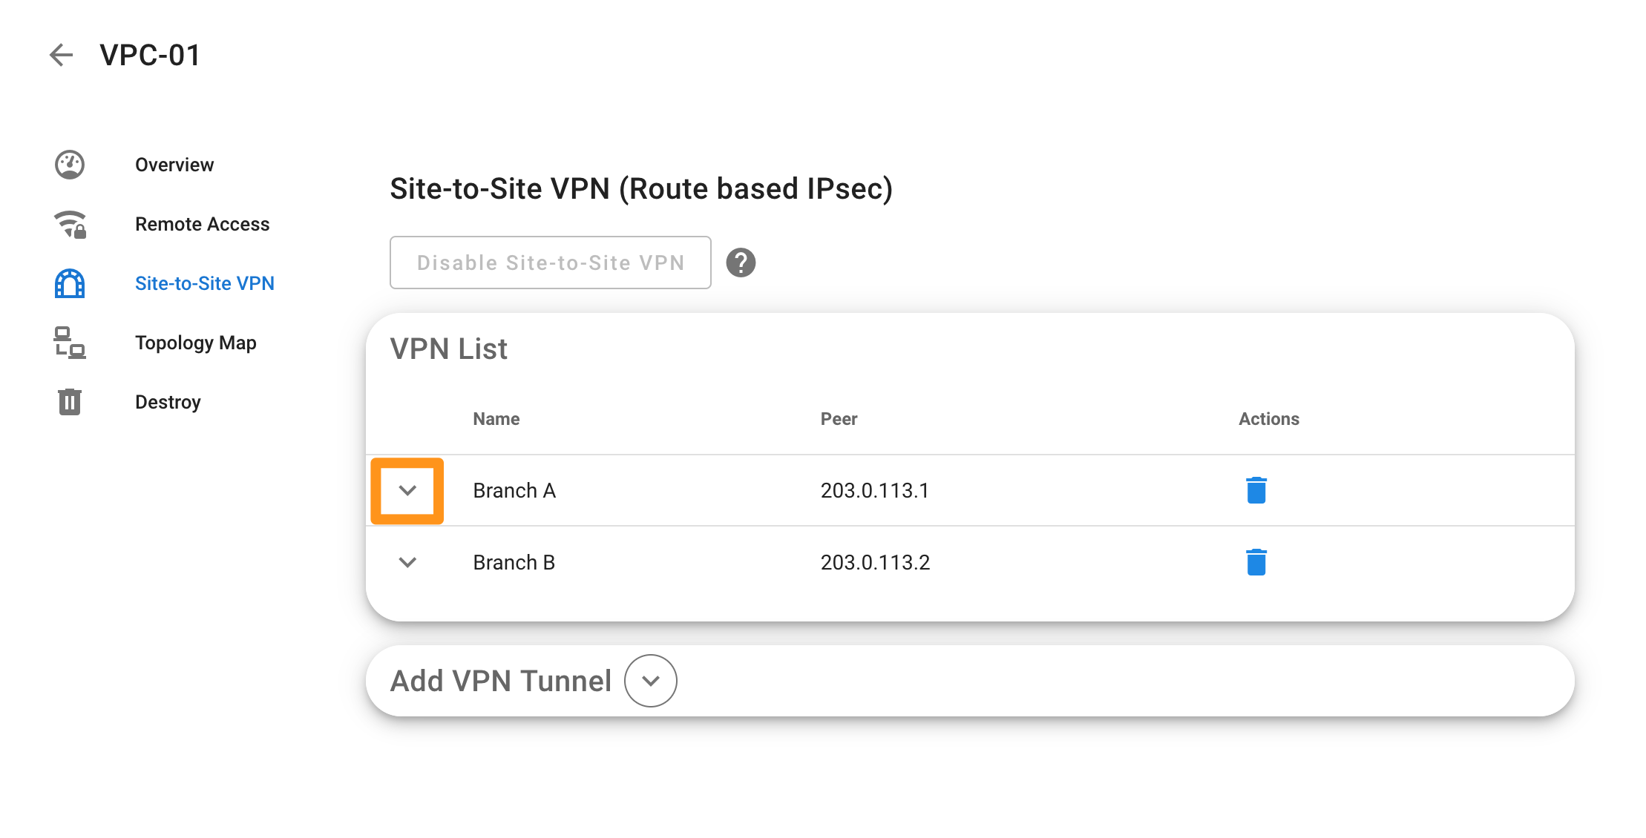
Task: Delete the Branch A VPN tunnel
Action: click(x=1256, y=490)
